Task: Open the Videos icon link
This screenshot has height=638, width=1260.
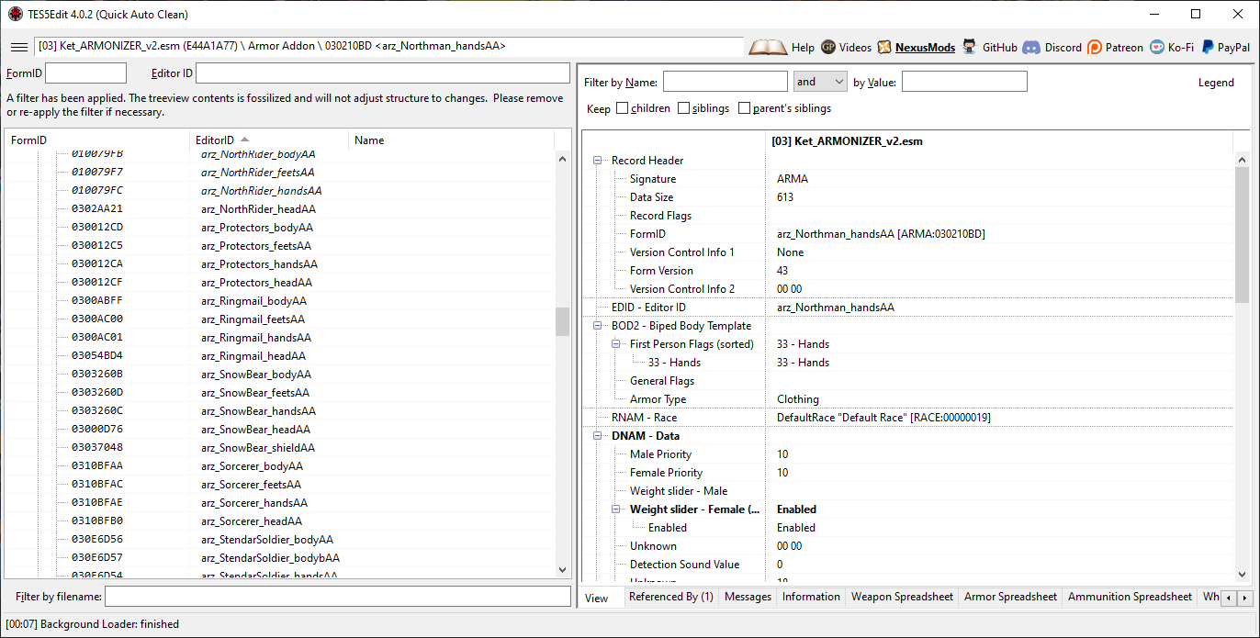Action: [x=828, y=47]
